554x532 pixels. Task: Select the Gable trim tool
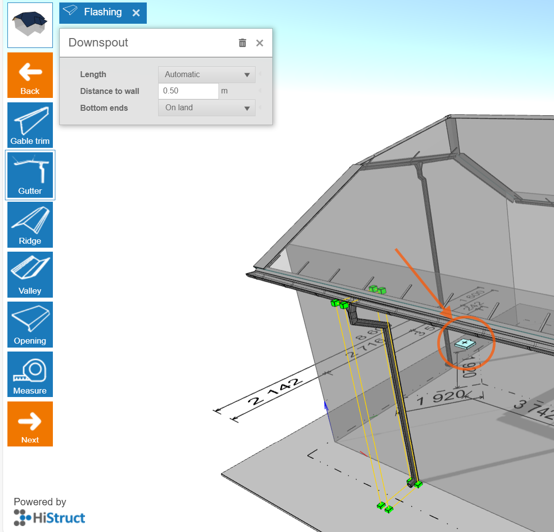click(30, 125)
